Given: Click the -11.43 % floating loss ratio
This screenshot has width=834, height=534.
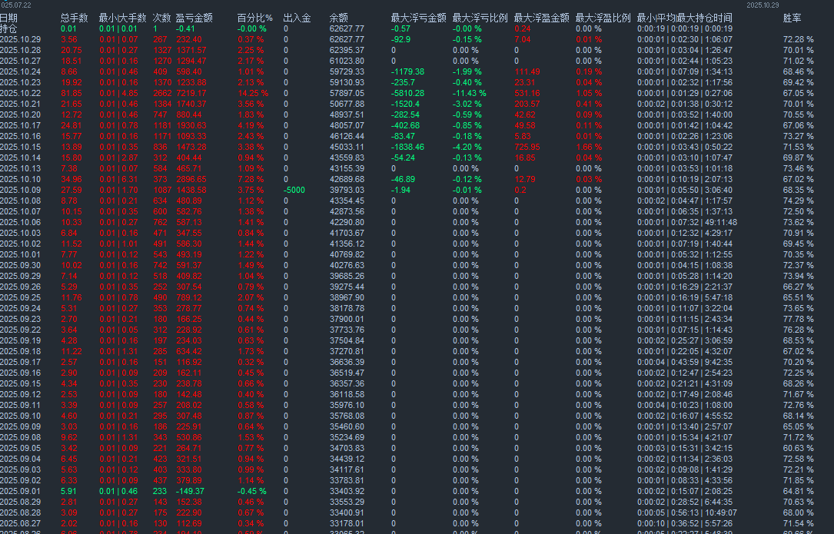Looking at the screenshot, I should (469, 93).
